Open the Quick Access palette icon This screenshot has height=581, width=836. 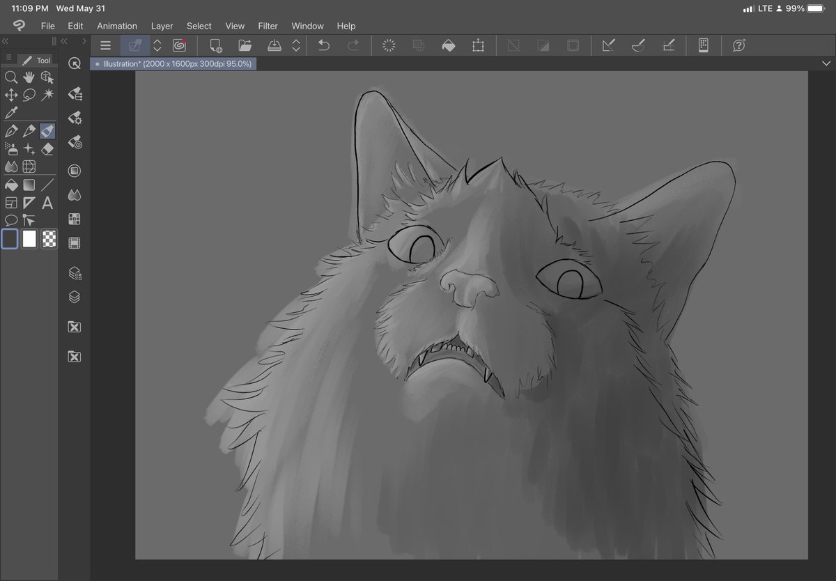75,63
